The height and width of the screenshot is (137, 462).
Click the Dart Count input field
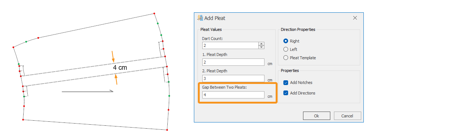coord(230,45)
